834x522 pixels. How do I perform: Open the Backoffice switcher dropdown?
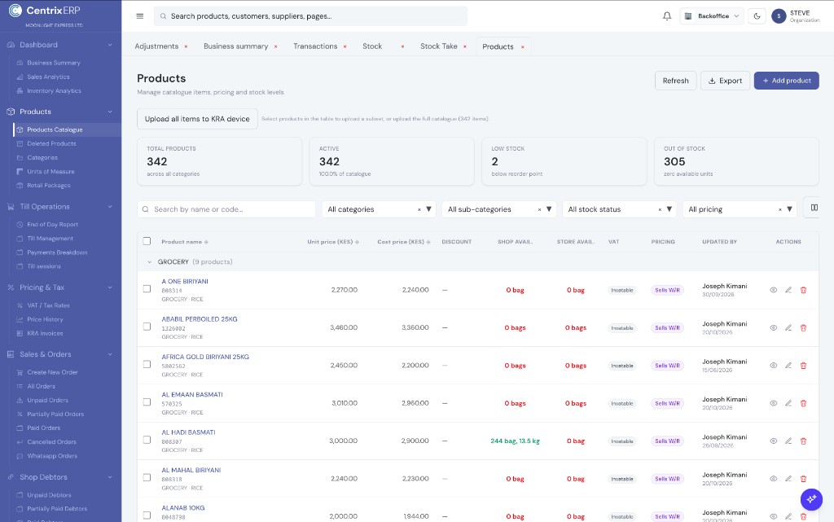(712, 16)
